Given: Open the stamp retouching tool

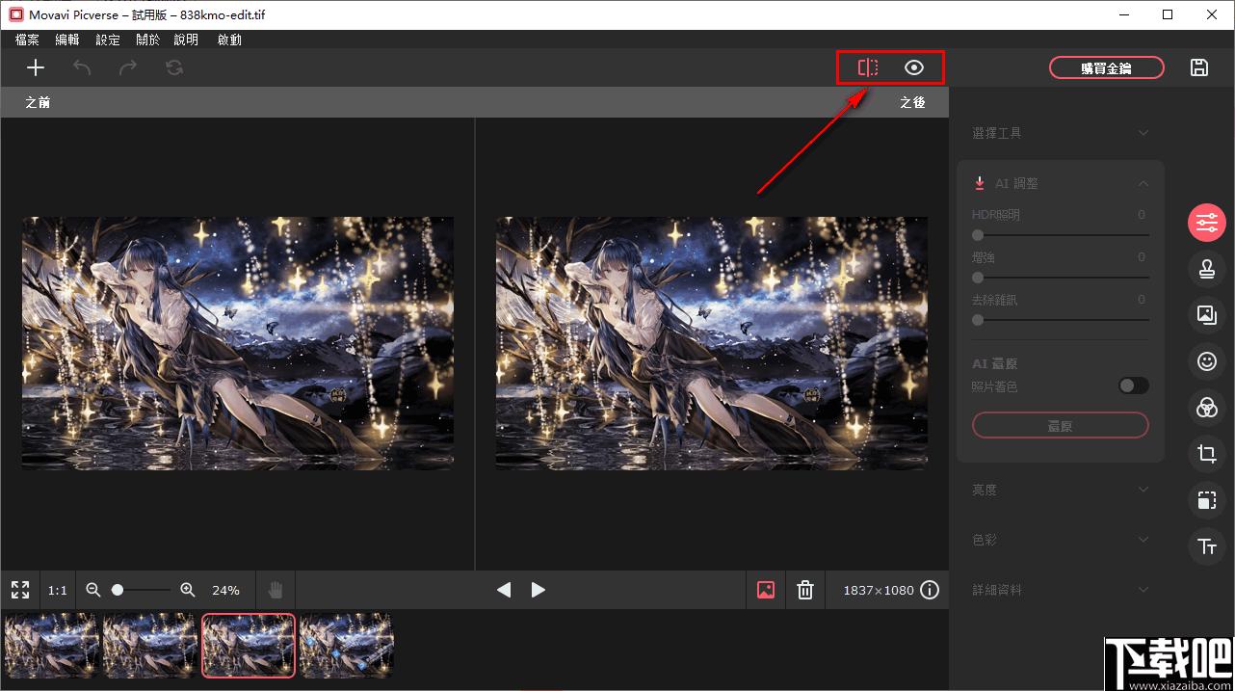Looking at the screenshot, I should click(1206, 269).
